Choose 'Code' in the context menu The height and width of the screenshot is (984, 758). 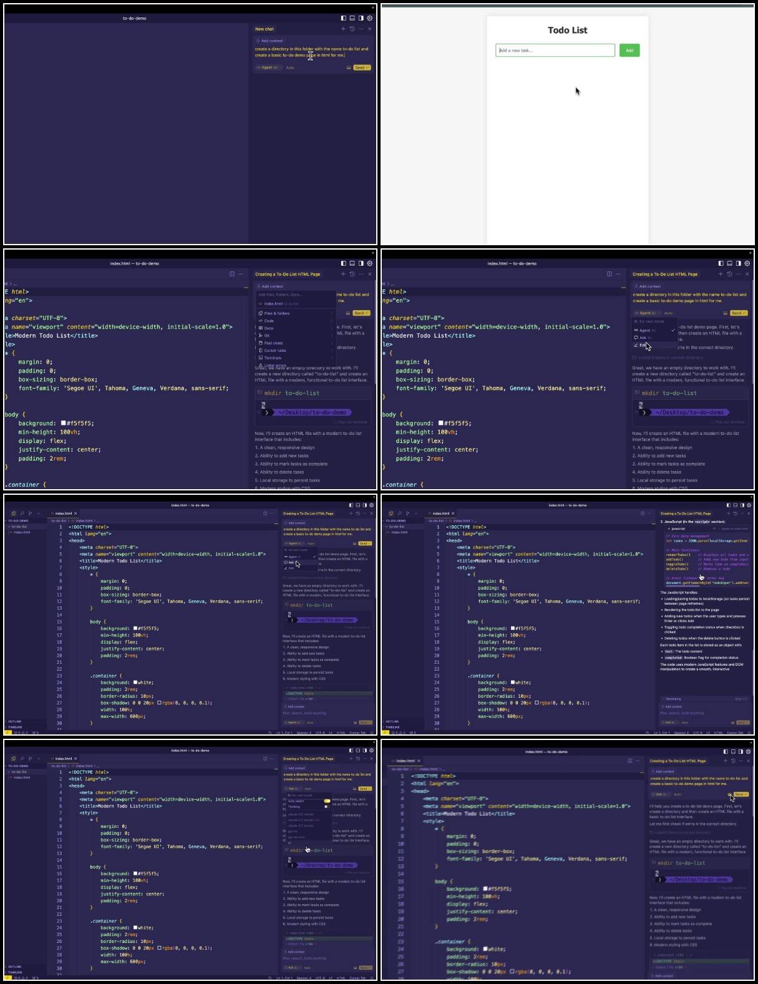pyautogui.click(x=295, y=321)
